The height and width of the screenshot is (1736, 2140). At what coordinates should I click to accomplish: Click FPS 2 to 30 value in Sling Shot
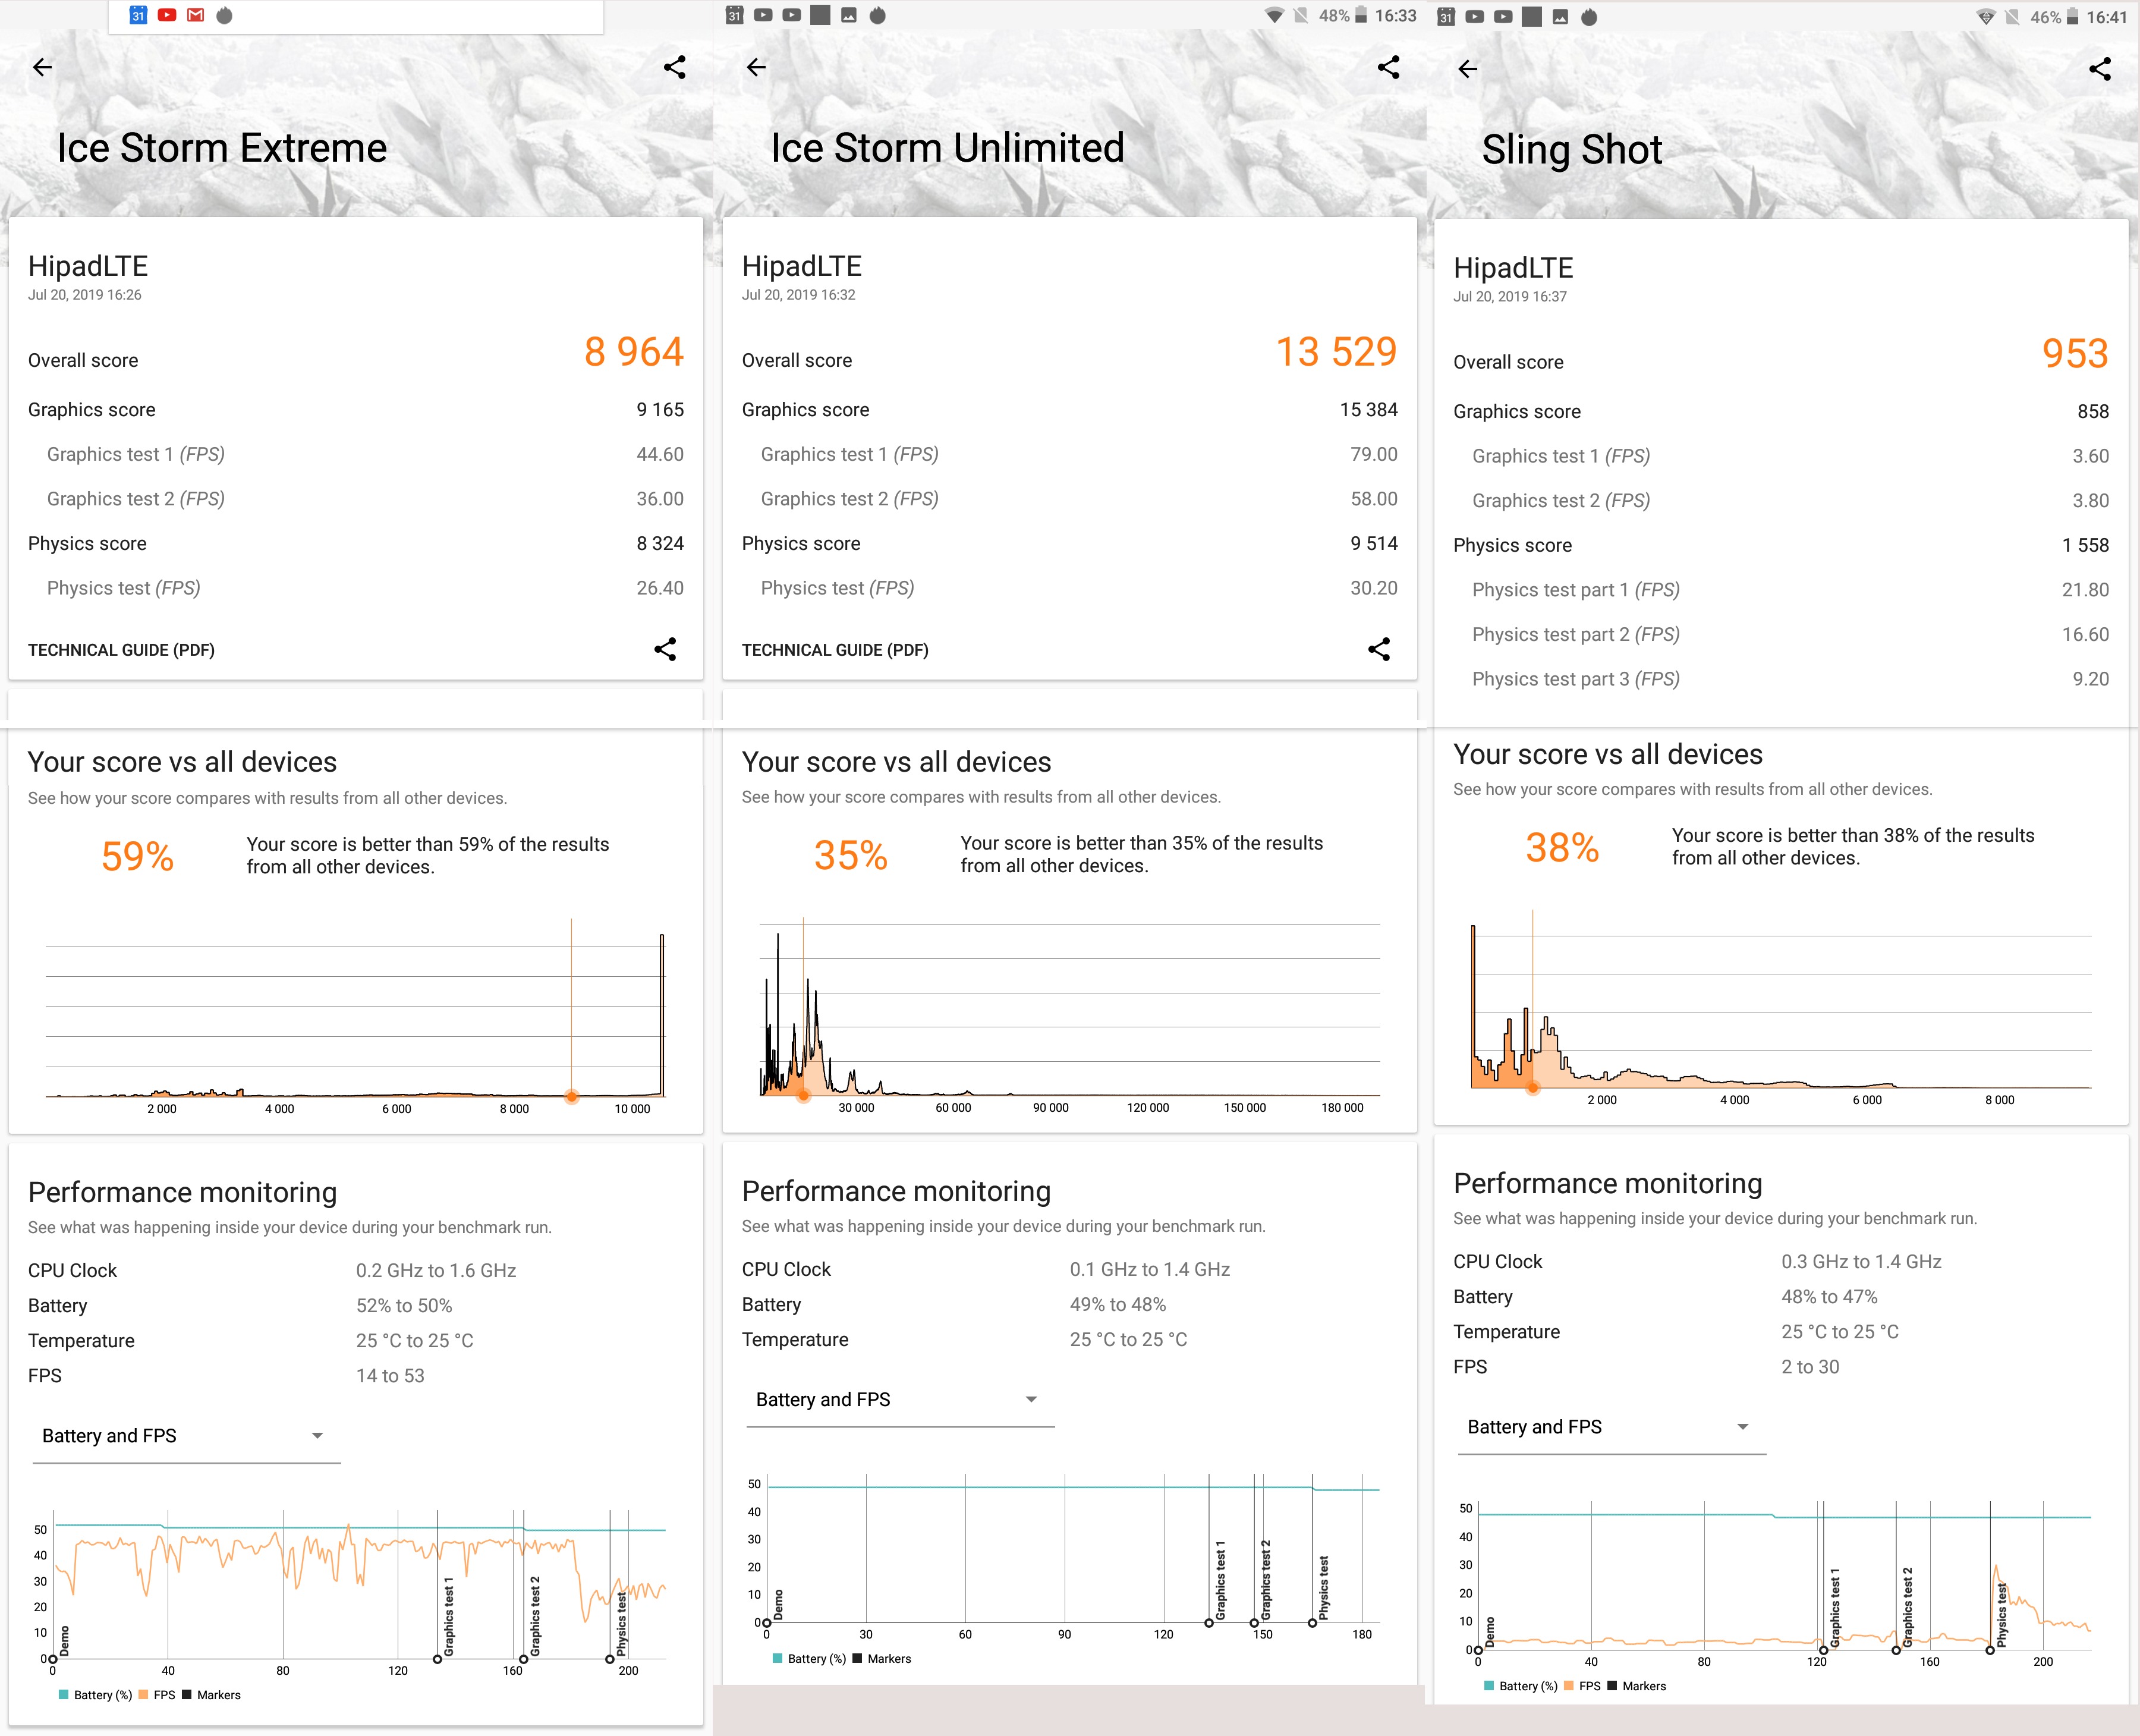click(x=1810, y=1367)
